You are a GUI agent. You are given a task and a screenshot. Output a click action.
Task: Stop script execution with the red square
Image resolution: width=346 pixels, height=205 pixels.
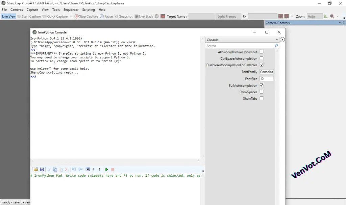coord(113,169)
